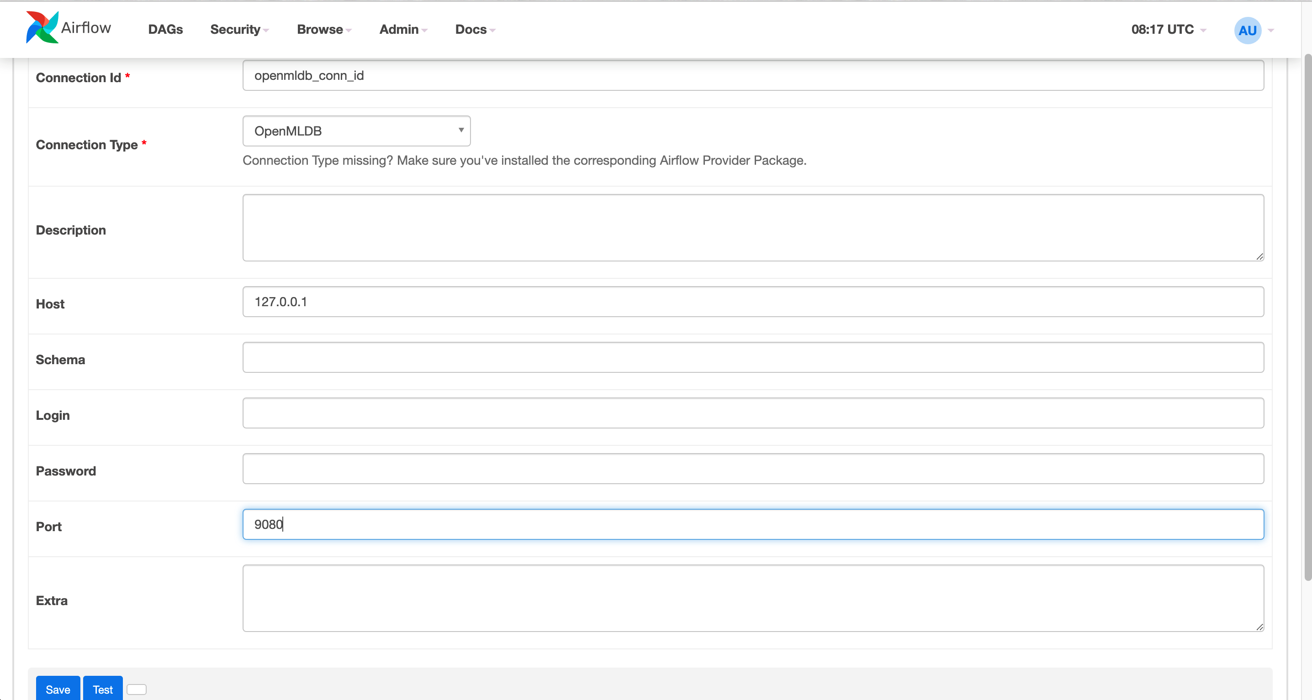Click the Port field showing 9080

click(x=752, y=524)
